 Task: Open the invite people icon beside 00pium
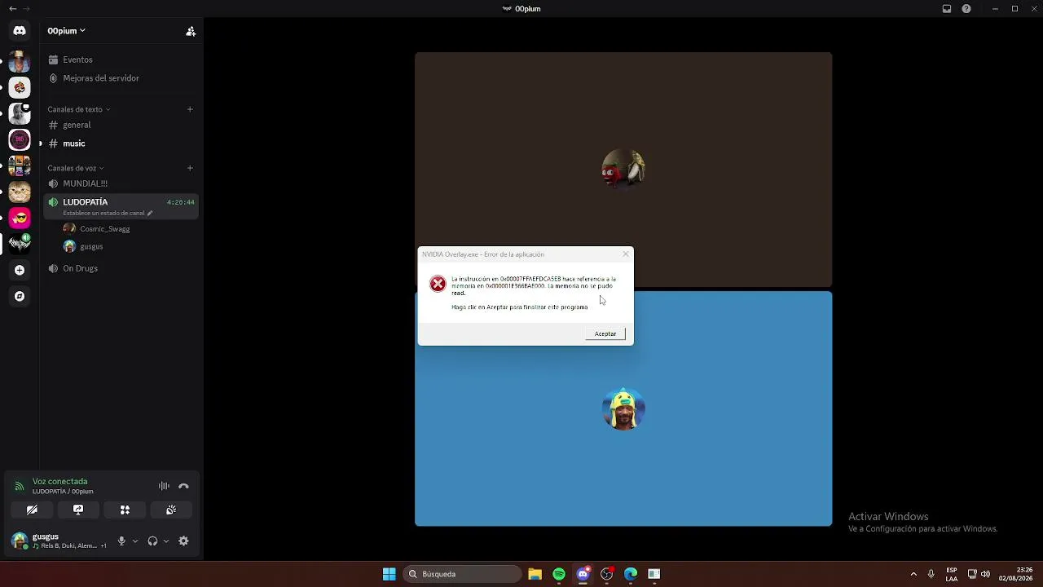(x=191, y=31)
